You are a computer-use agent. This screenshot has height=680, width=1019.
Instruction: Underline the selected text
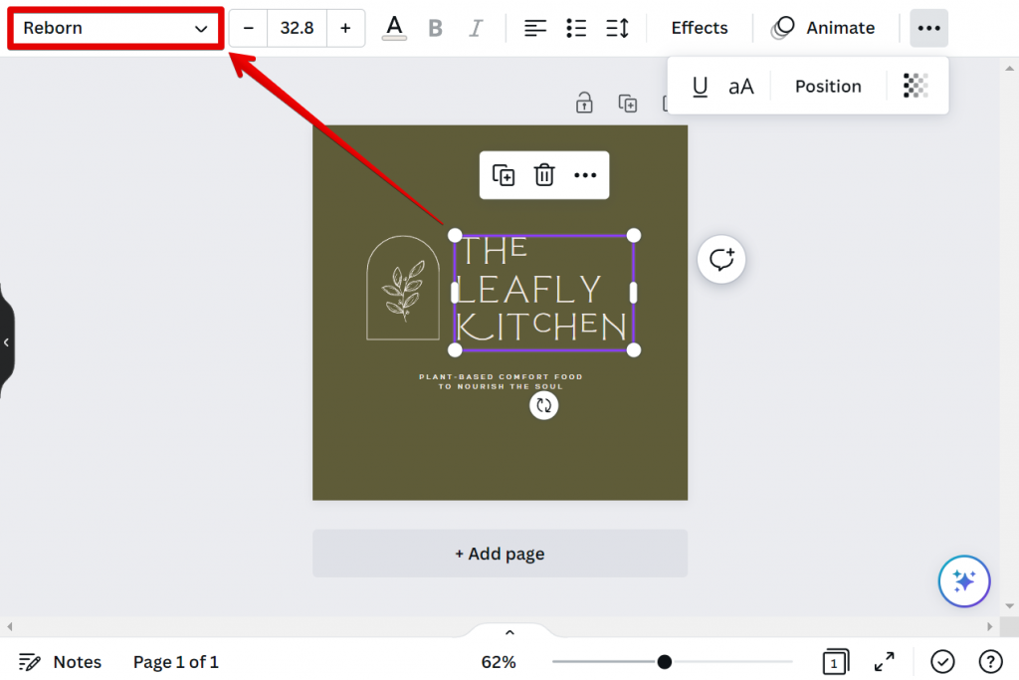[701, 86]
